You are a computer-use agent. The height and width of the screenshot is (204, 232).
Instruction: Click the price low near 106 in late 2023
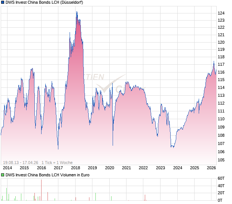click(174, 147)
